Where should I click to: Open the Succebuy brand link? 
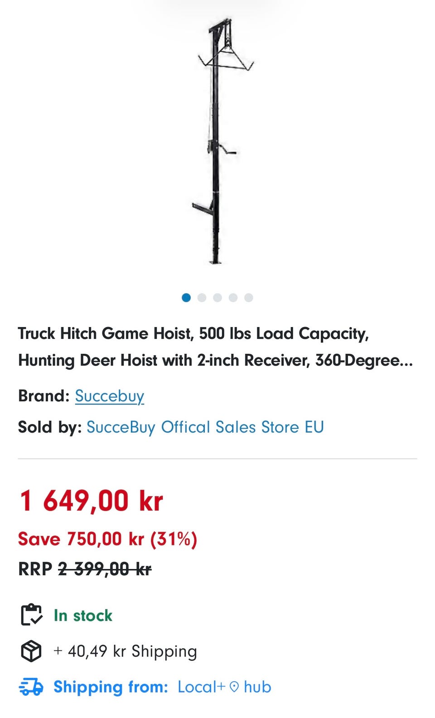coord(110,396)
